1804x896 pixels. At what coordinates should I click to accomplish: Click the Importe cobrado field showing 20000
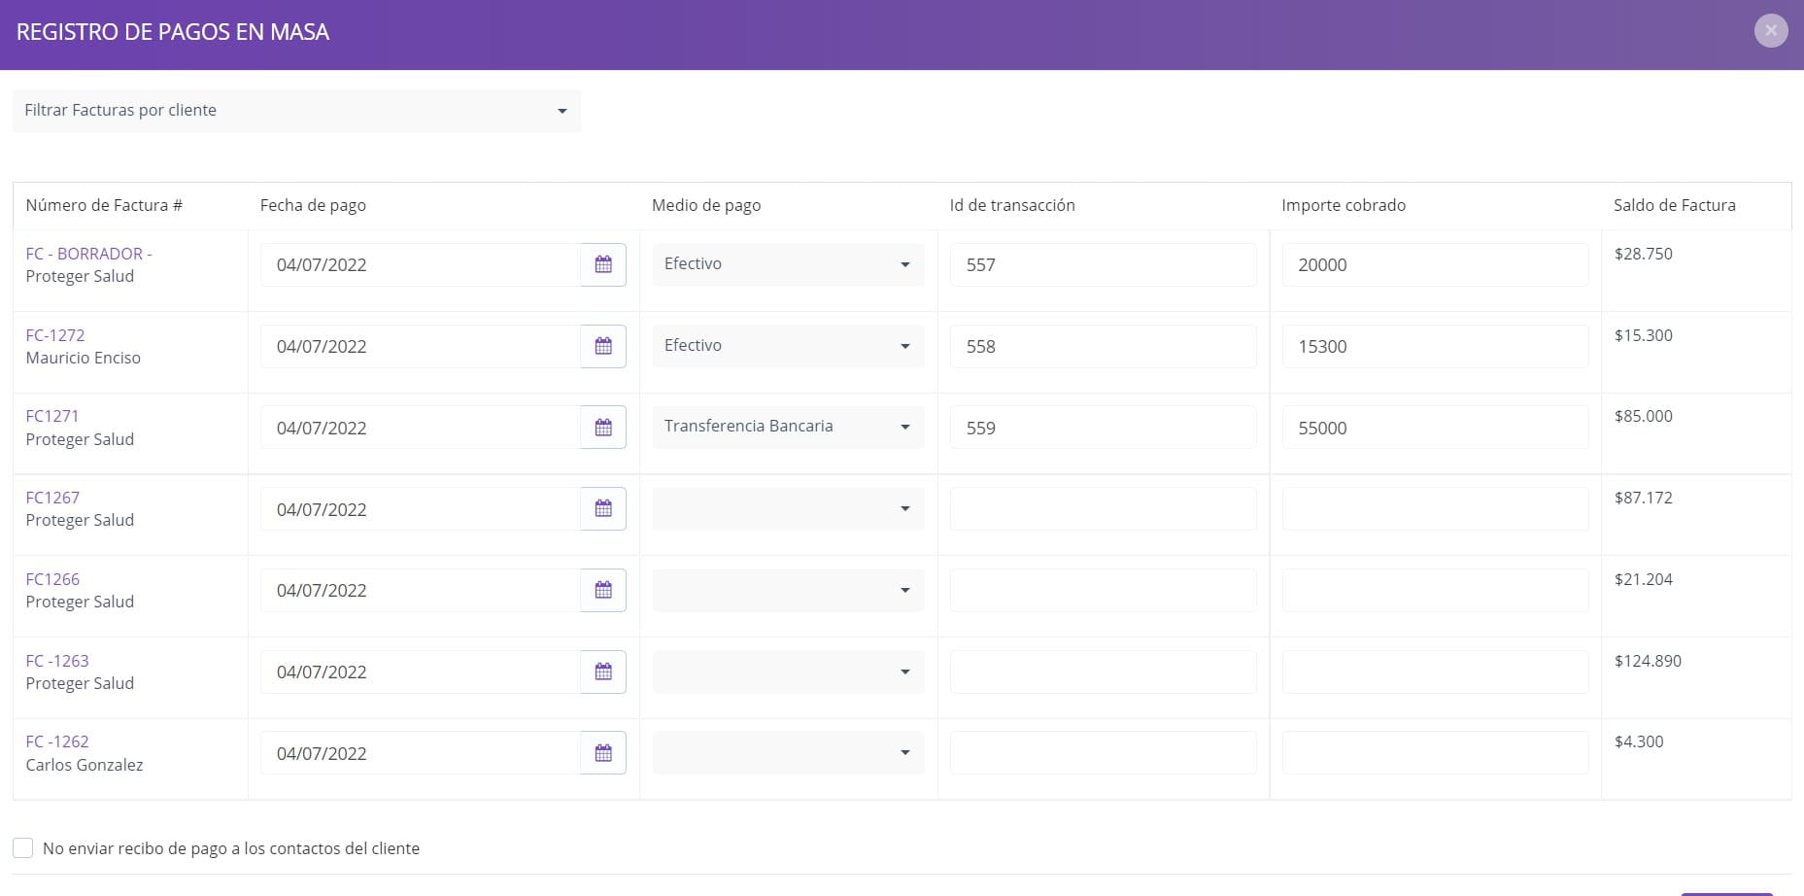pos(1435,264)
